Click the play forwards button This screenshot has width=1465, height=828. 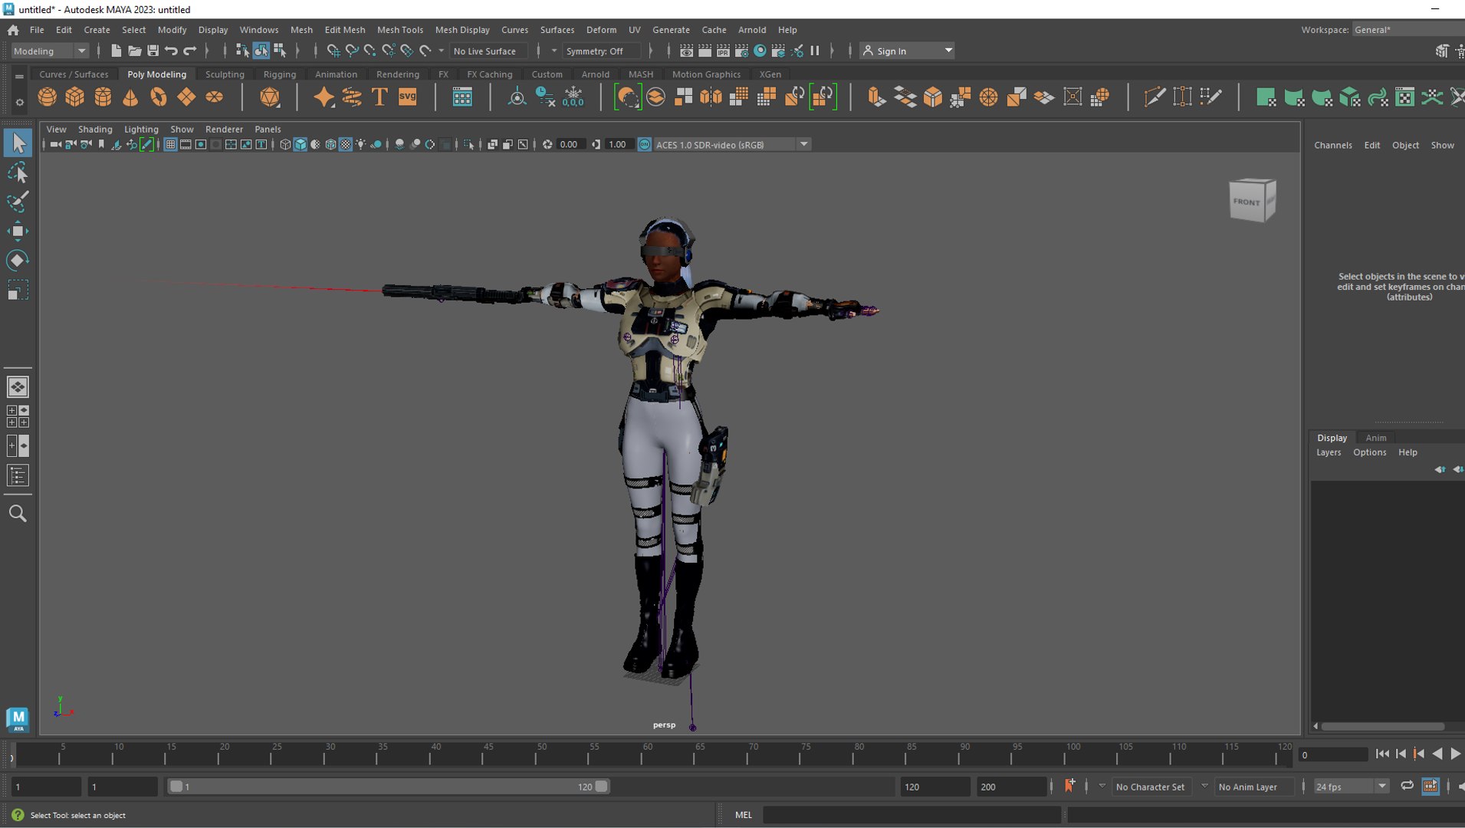[x=1454, y=754]
